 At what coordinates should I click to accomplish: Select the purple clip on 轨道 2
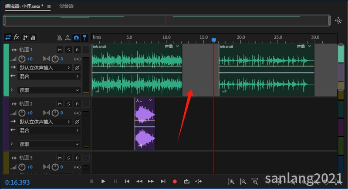[145, 124]
